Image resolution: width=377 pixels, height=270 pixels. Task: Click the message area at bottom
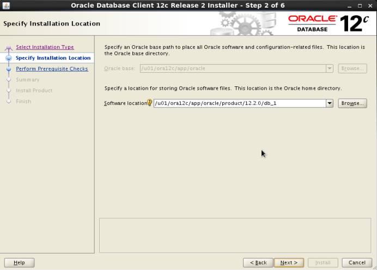pos(235,235)
